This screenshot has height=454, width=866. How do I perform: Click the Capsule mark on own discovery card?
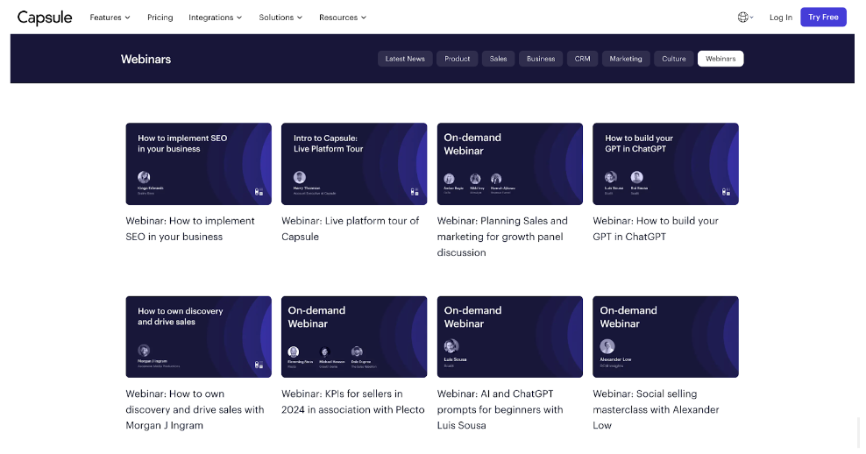(259, 365)
